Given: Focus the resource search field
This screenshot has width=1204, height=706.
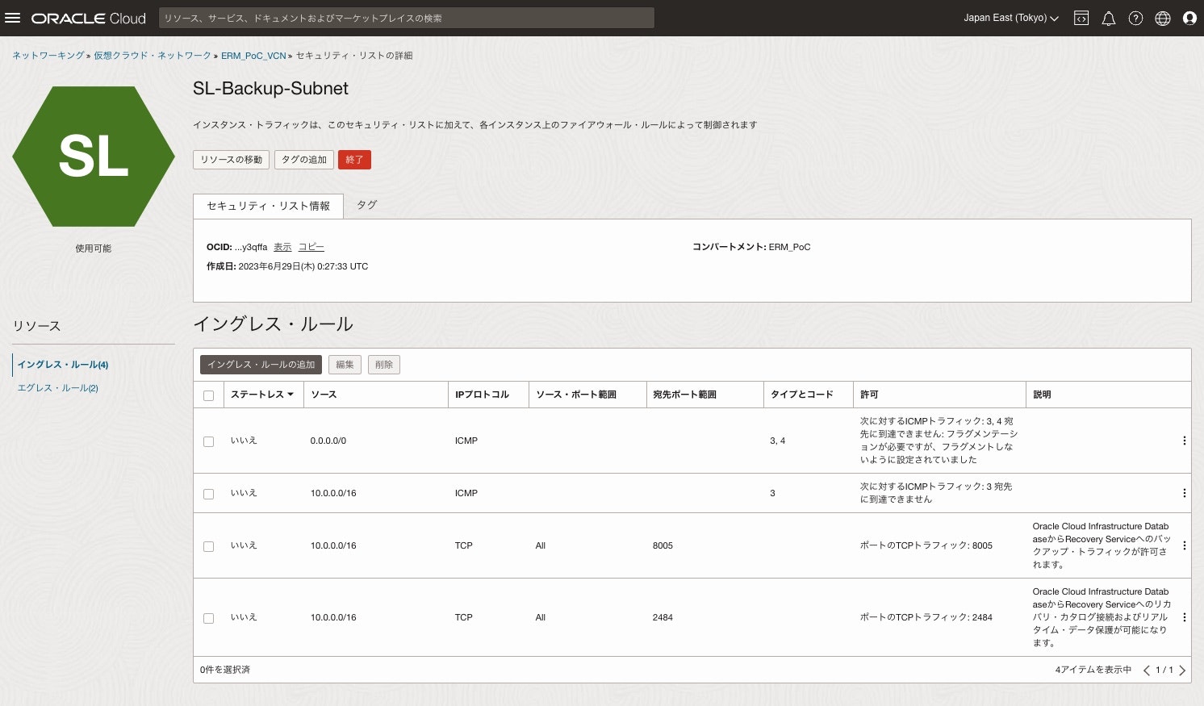Looking at the screenshot, I should (407, 18).
